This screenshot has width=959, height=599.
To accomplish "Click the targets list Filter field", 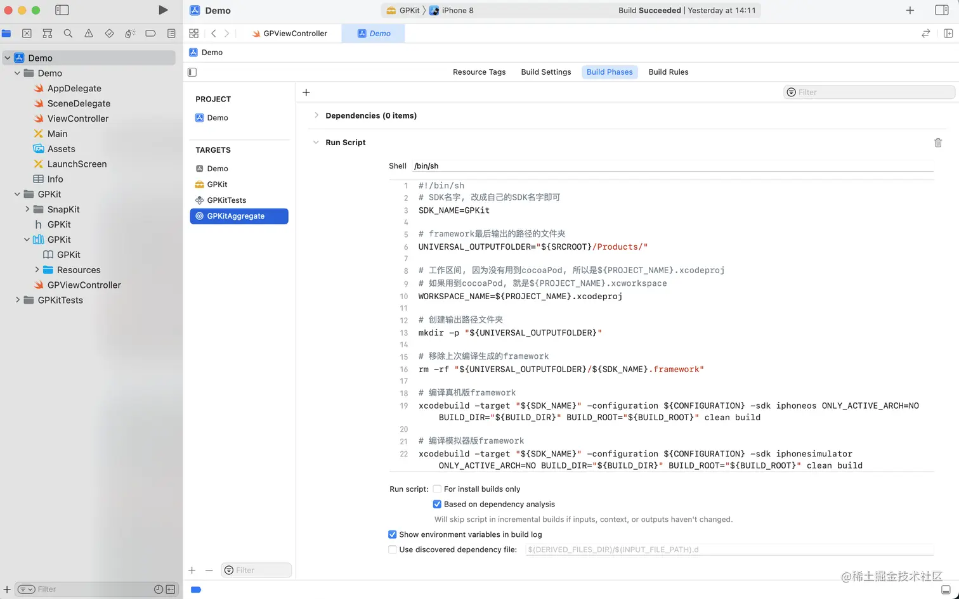I will pyautogui.click(x=256, y=570).
